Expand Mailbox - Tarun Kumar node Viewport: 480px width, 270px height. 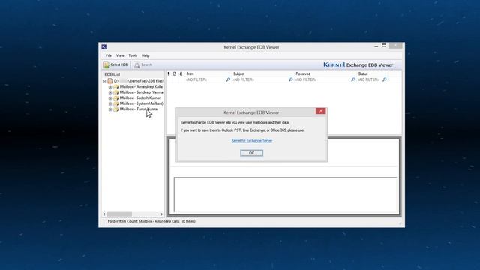click(110, 109)
